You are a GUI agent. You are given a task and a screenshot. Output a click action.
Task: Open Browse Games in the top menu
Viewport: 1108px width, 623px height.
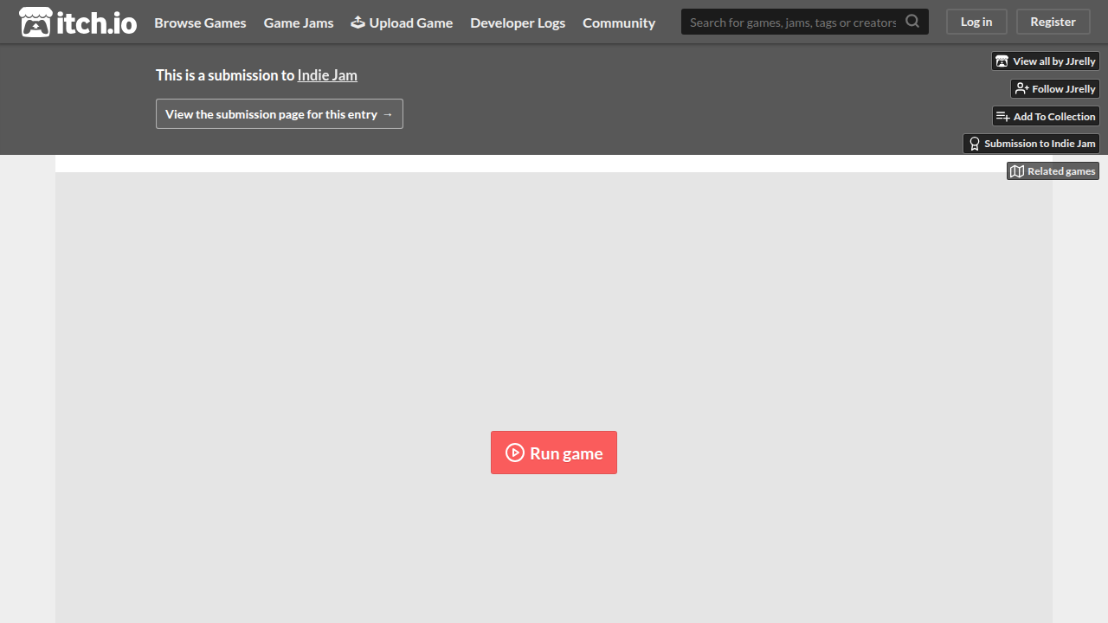pyautogui.click(x=200, y=22)
